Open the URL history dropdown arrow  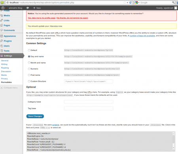[x=127, y=3]
